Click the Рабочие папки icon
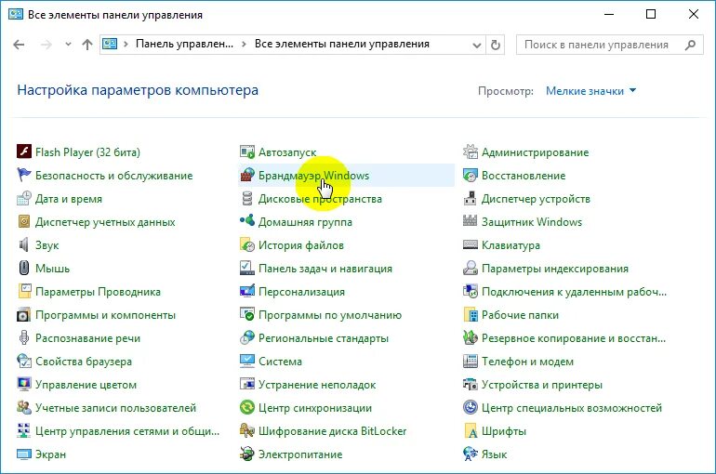The height and width of the screenshot is (474, 716). click(471, 314)
